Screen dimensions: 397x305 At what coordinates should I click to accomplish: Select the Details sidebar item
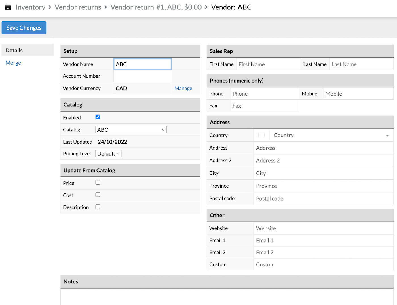coord(14,50)
